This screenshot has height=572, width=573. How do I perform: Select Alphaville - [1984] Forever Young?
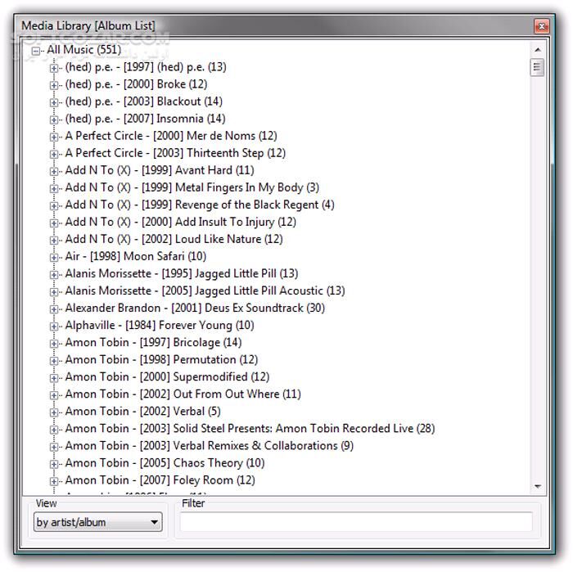point(160,325)
